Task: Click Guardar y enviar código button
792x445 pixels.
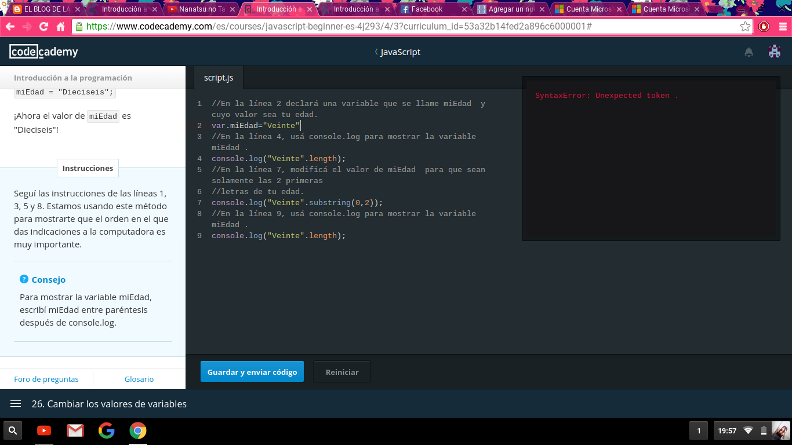Action: tap(252, 372)
